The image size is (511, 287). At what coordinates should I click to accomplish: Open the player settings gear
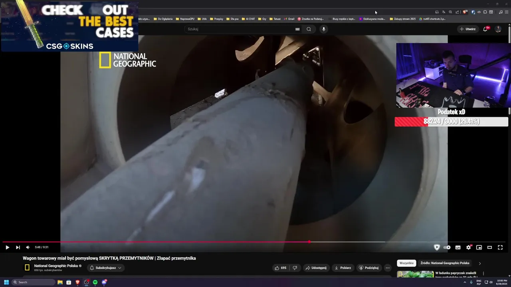(469, 248)
